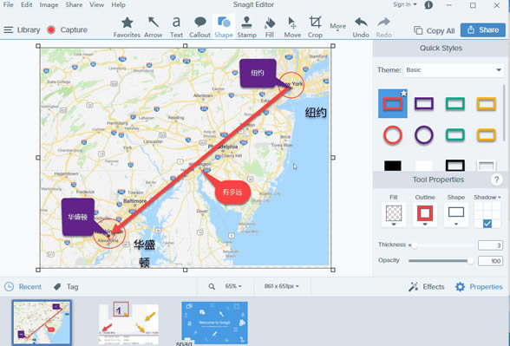Screen dimensions: 510x346
Task: Open the Outline color dropdown
Action: [x=425, y=215]
